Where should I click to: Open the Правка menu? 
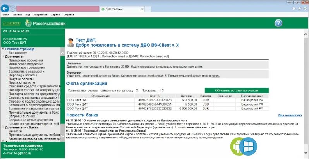coord(17,15)
